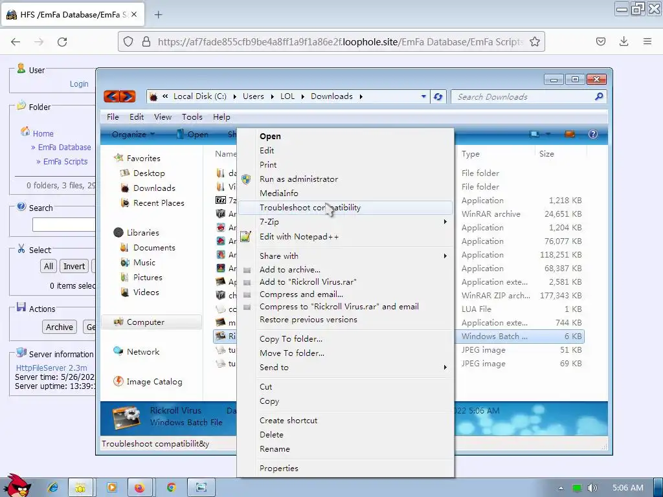This screenshot has width=663, height=497.
Task: Click the search magnifier in Explorer
Action: tap(599, 97)
